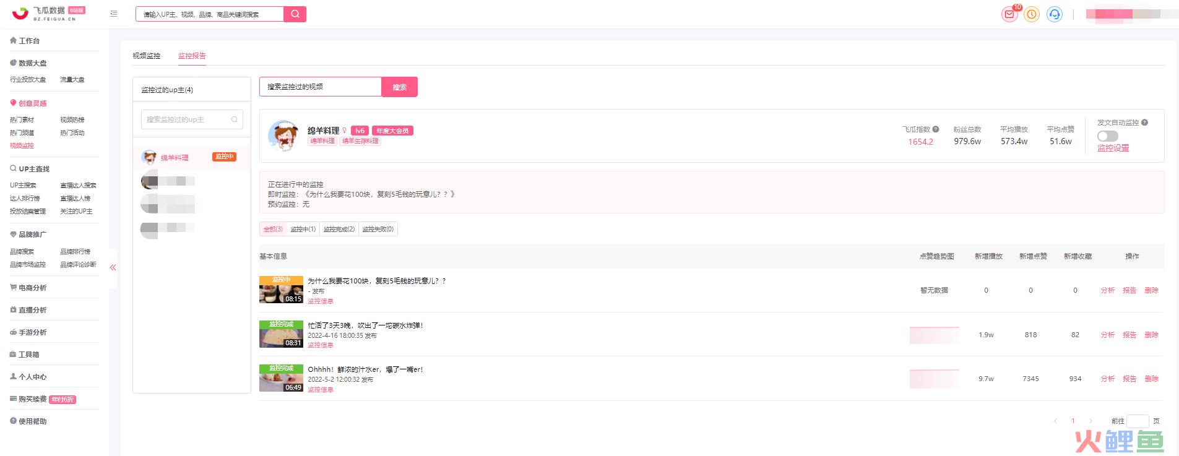Go to next page arrow
Screen dimensions: 1179x456
[1090, 421]
